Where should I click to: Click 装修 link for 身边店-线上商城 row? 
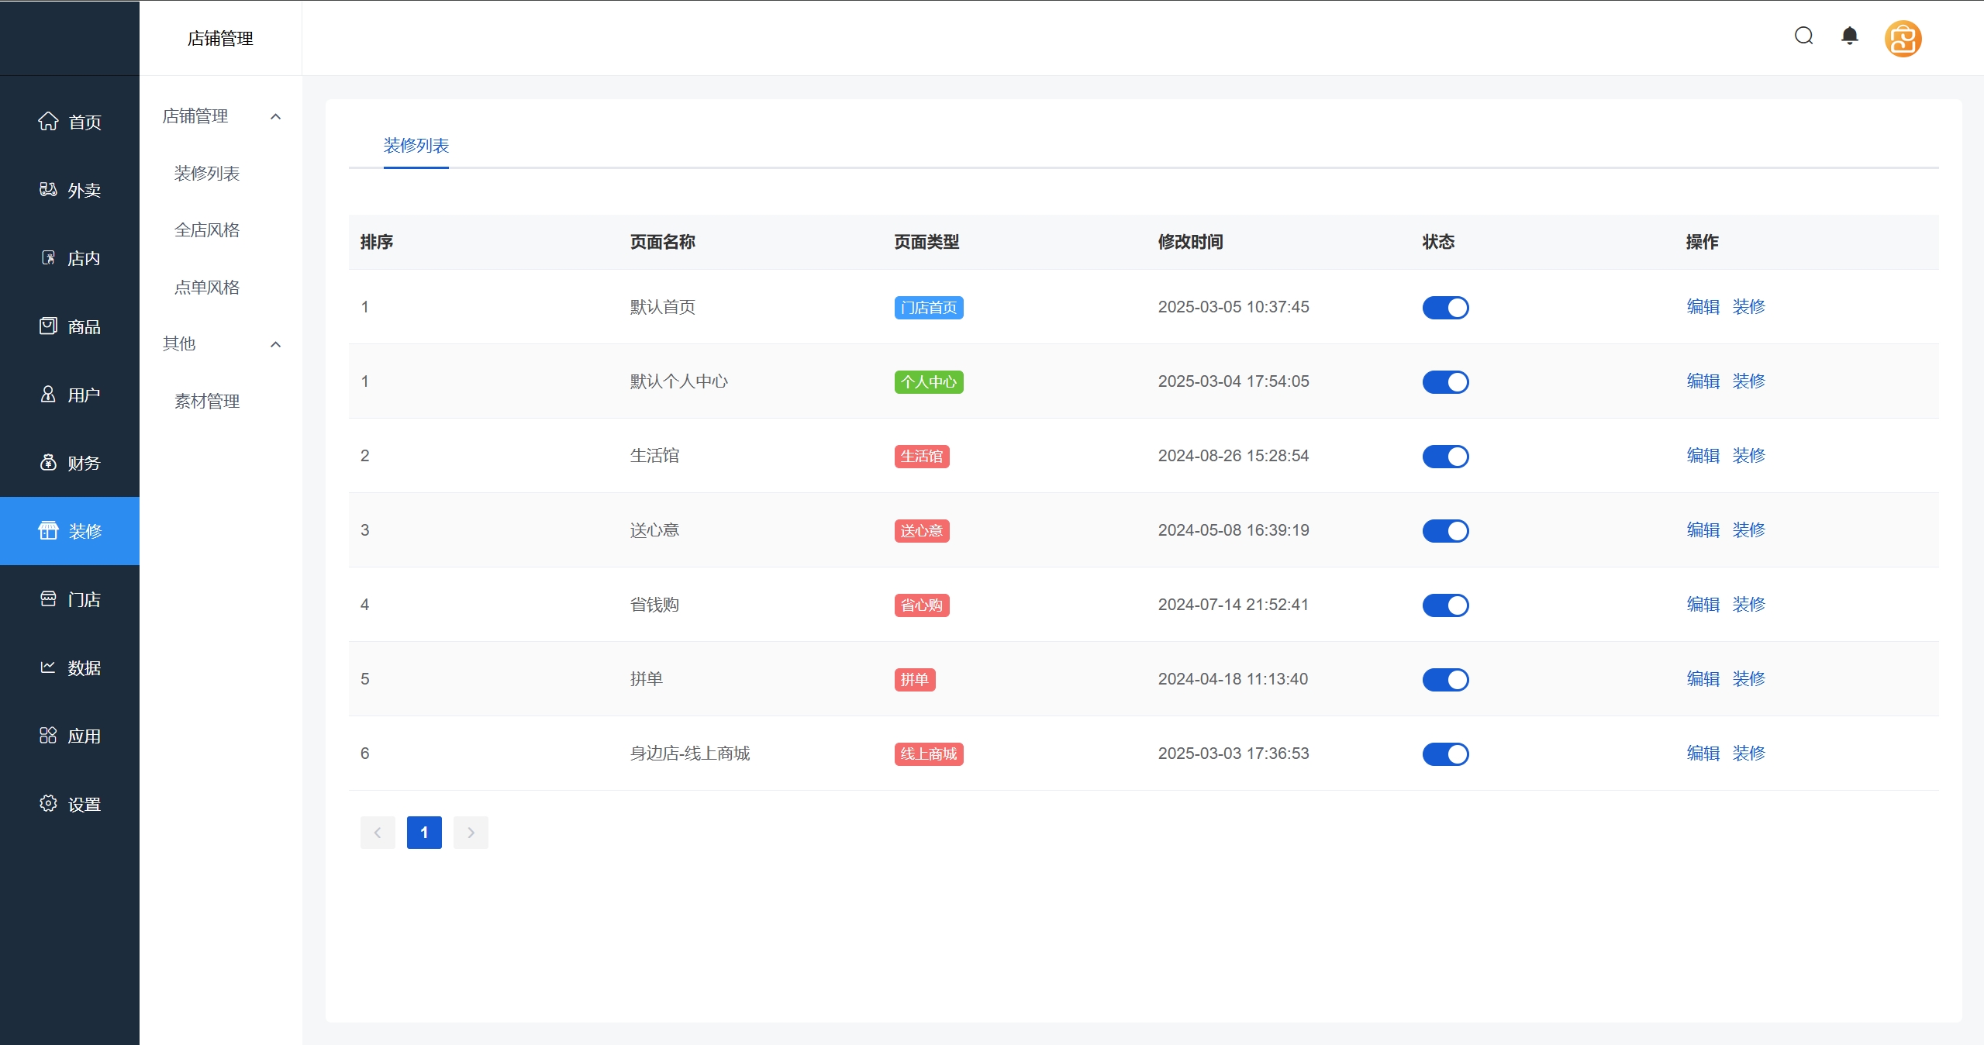(1748, 754)
